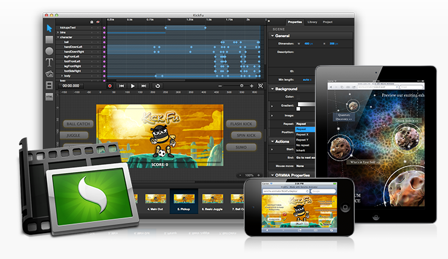Click the JUGGLE button

pyautogui.click(x=73, y=135)
